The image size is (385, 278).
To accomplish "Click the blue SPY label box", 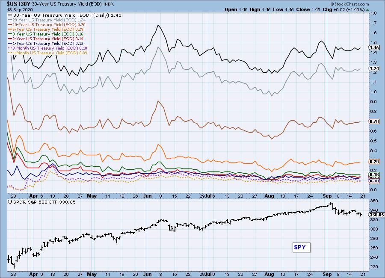I will coord(302,247).
